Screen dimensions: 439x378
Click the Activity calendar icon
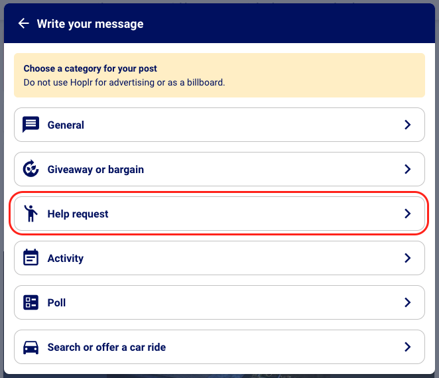pyautogui.click(x=31, y=258)
